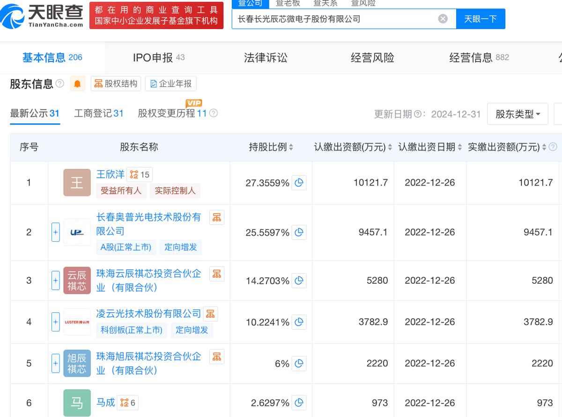Click the orange equity graph icon beside 珠海云辰祺芯
Viewport: 562px width, 417px height.
pyautogui.click(x=216, y=273)
